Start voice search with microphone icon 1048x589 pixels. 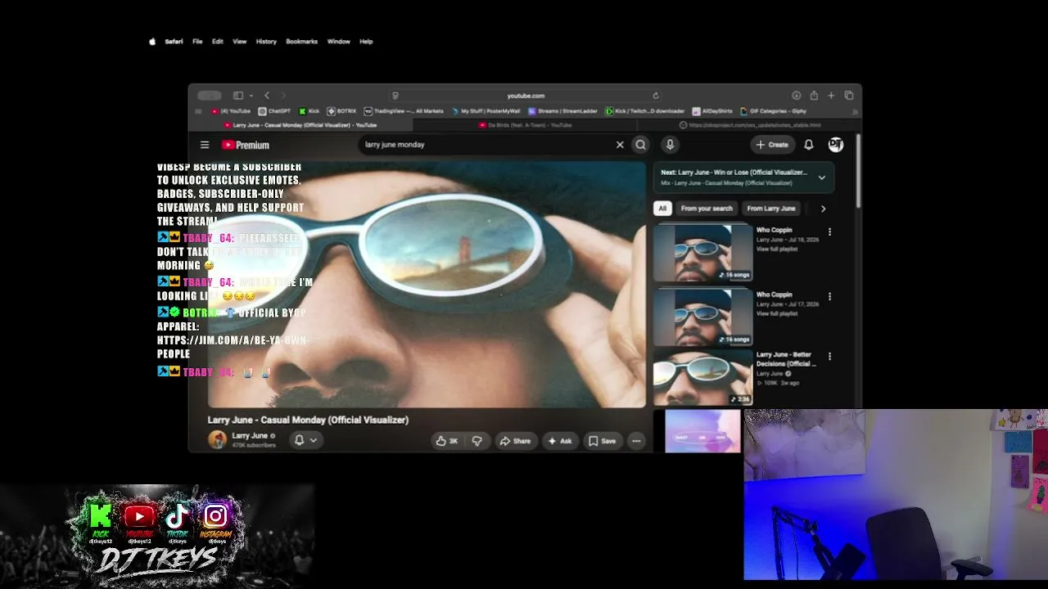tap(670, 145)
